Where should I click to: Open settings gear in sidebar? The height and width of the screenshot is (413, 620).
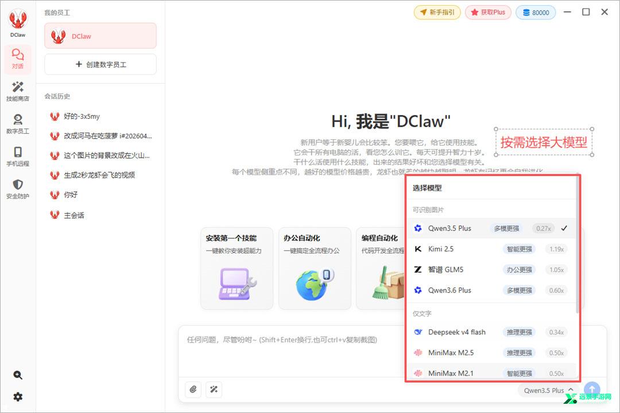pyautogui.click(x=18, y=397)
